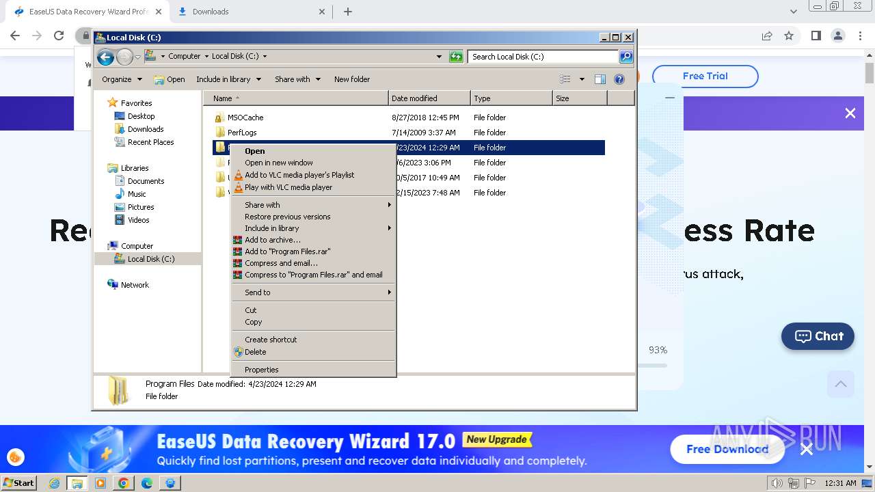Switch to the Downloads Chrome tab
875x492 pixels.
[x=250, y=12]
